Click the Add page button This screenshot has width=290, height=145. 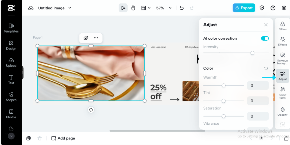pos(63,138)
